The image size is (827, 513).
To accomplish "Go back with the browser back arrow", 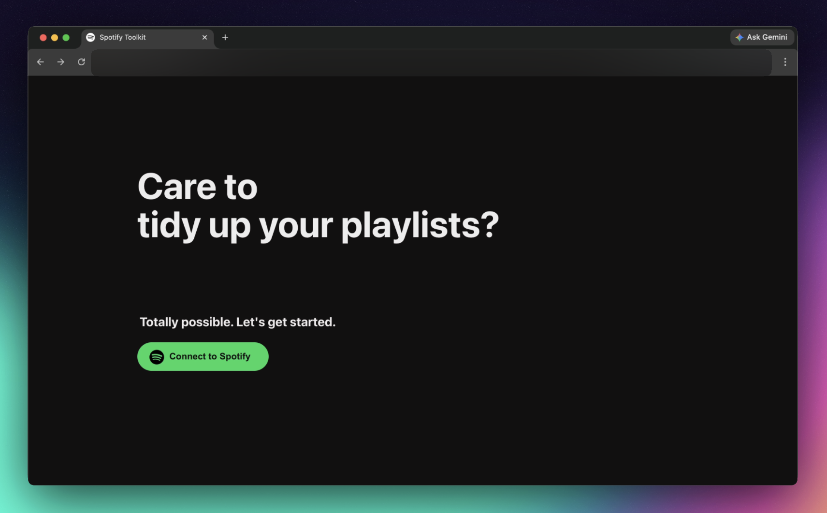I will pos(41,62).
